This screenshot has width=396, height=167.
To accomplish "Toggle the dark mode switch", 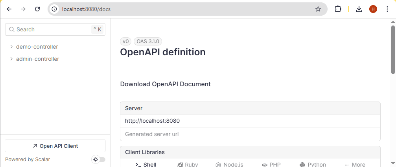I will [99, 160].
